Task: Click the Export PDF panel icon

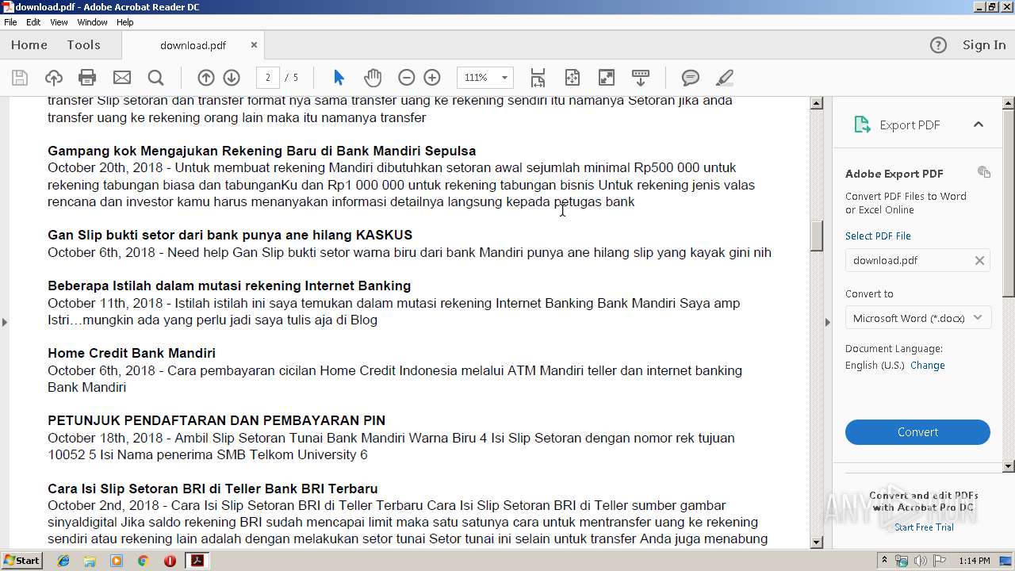Action: tap(862, 125)
